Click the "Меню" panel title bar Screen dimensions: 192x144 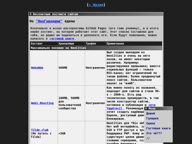159,108
